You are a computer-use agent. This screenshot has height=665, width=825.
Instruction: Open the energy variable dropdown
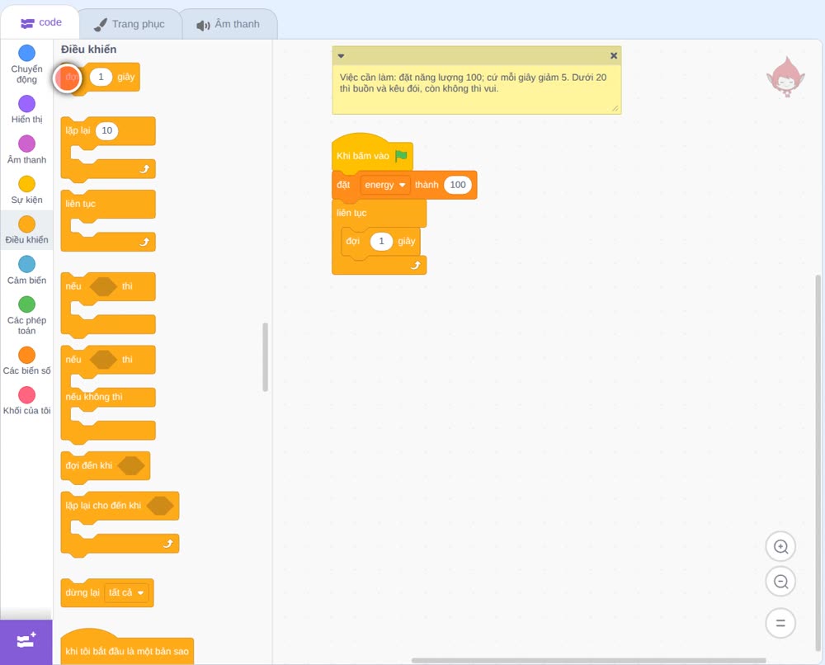click(x=385, y=185)
